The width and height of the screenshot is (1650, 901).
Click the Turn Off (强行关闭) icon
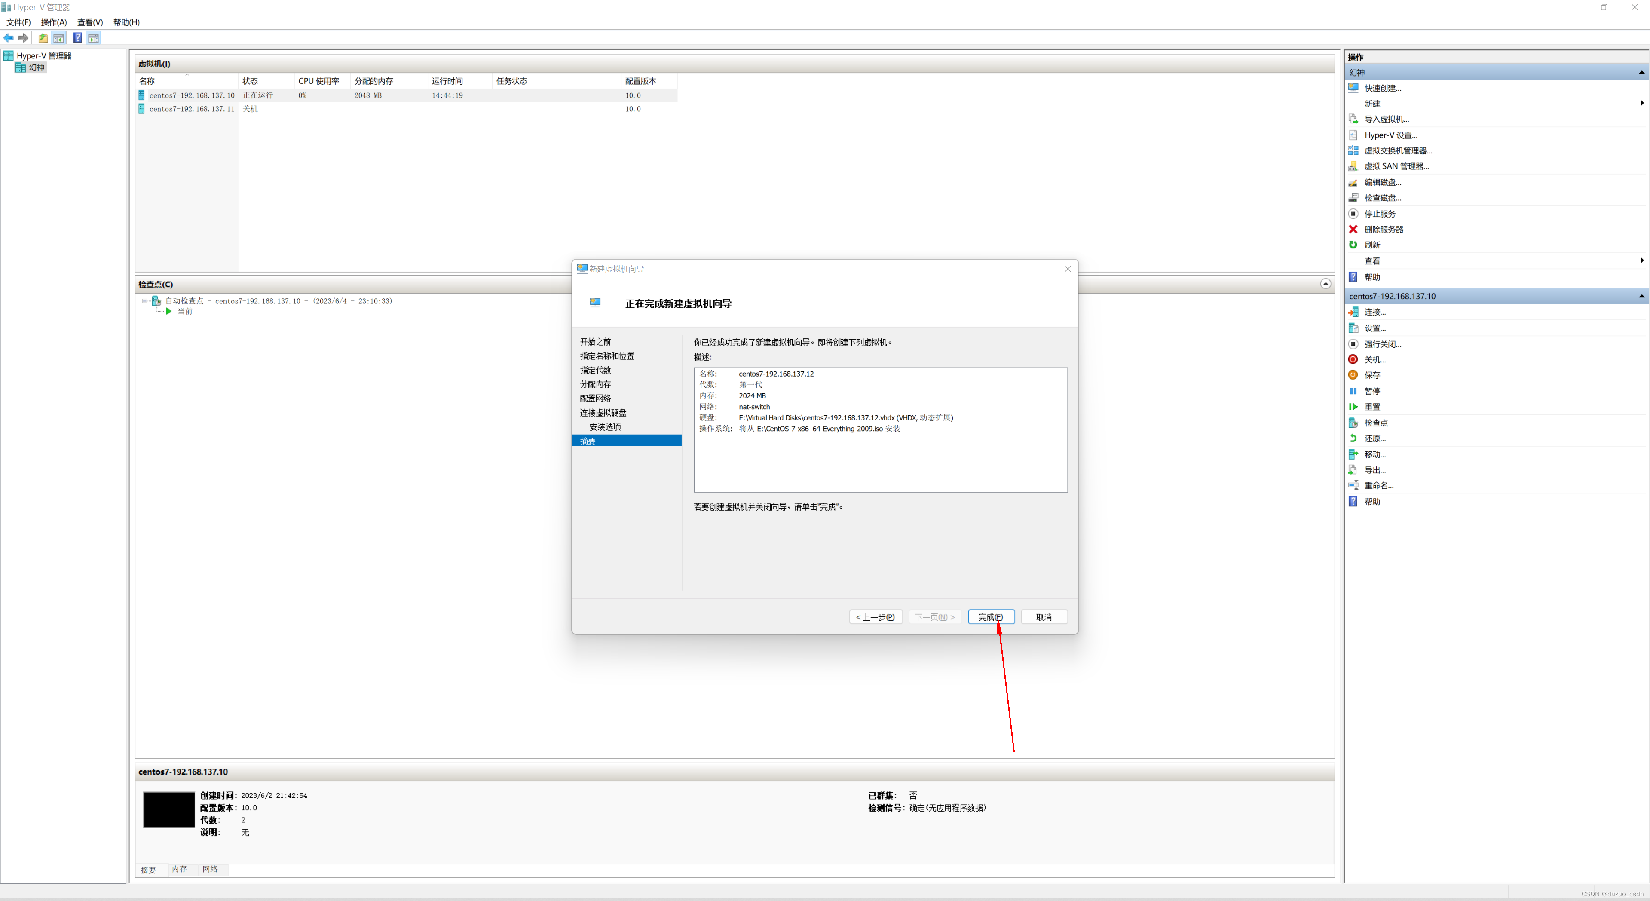(x=1353, y=344)
